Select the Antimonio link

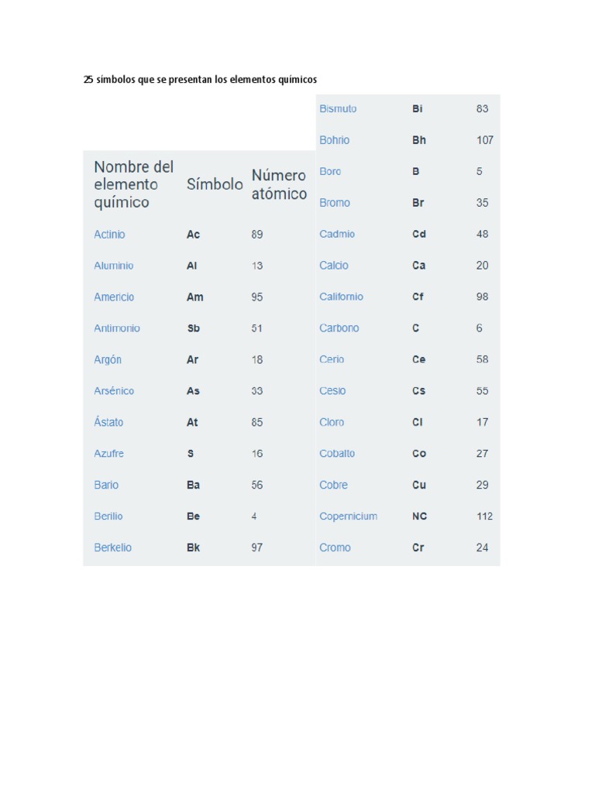pyautogui.click(x=117, y=328)
